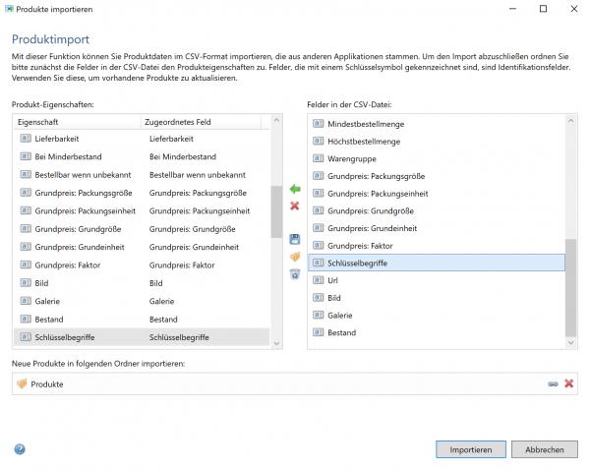590x470 pixels.
Task: Click the Zugeordnetes Feld column header
Action: (202, 122)
